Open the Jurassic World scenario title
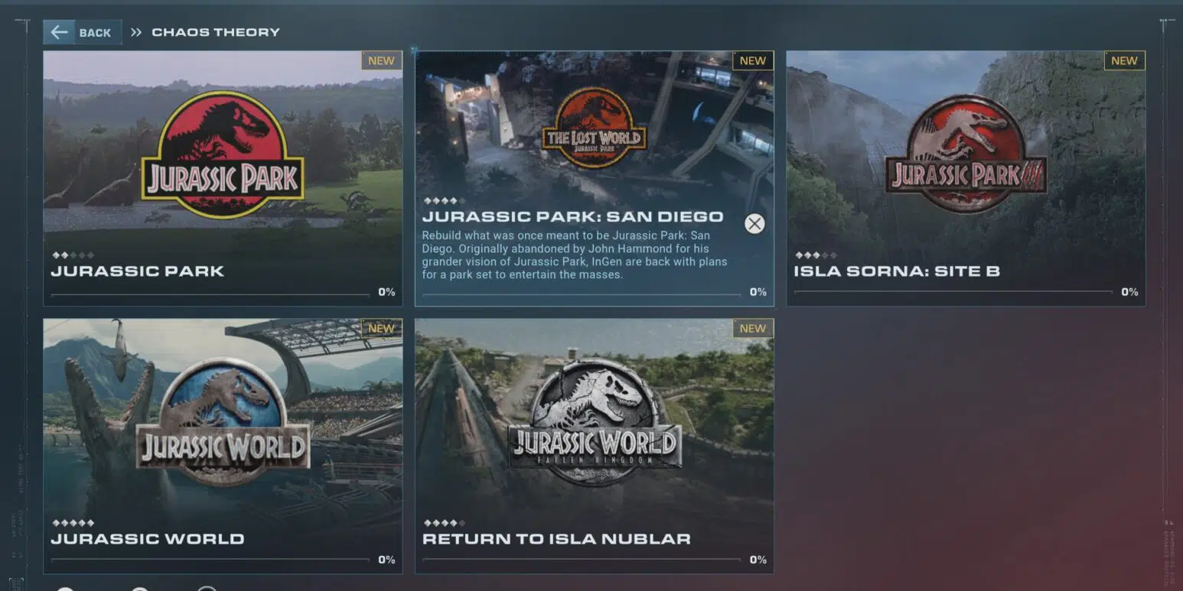This screenshot has height=591, width=1183. point(148,539)
